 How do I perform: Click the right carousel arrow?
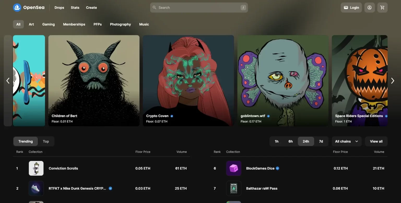392,81
